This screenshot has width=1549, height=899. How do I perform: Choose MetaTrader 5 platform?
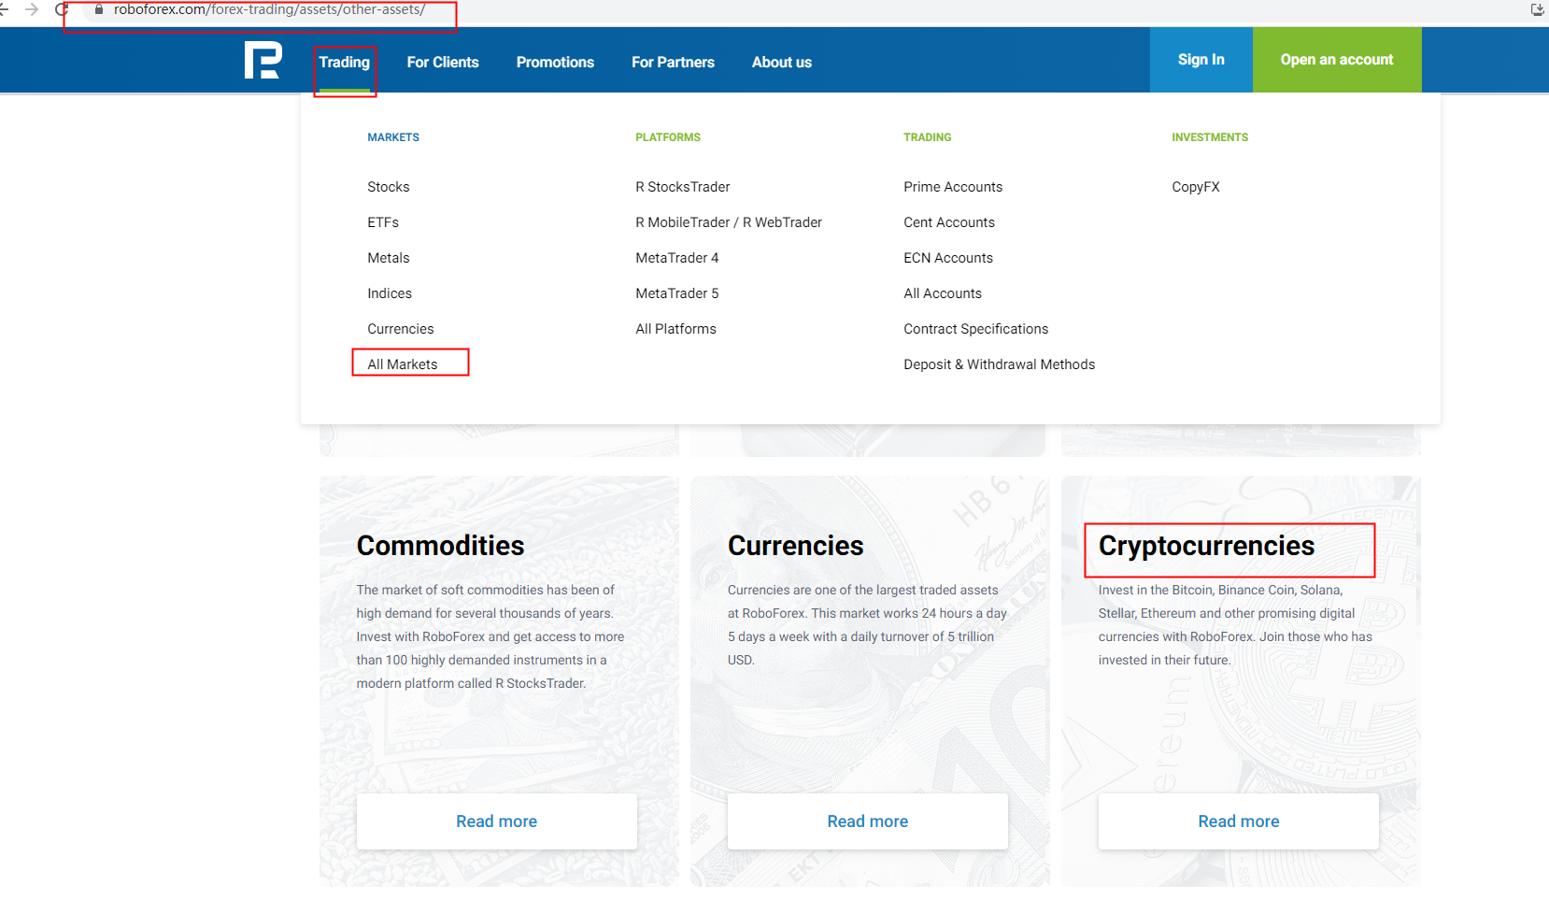pyautogui.click(x=677, y=293)
